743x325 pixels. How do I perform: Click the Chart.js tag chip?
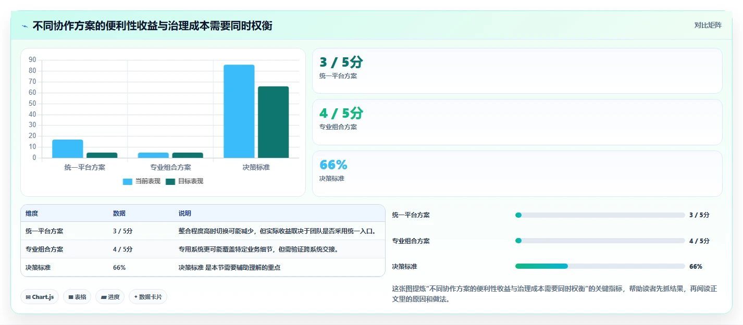[40, 297]
